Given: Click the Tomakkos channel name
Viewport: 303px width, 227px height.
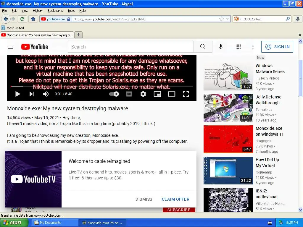Looking at the screenshot, I should pyautogui.click(x=264, y=109).
